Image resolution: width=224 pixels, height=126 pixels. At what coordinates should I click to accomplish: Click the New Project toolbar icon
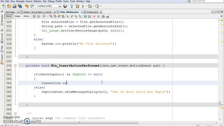click(x=9, y=6)
